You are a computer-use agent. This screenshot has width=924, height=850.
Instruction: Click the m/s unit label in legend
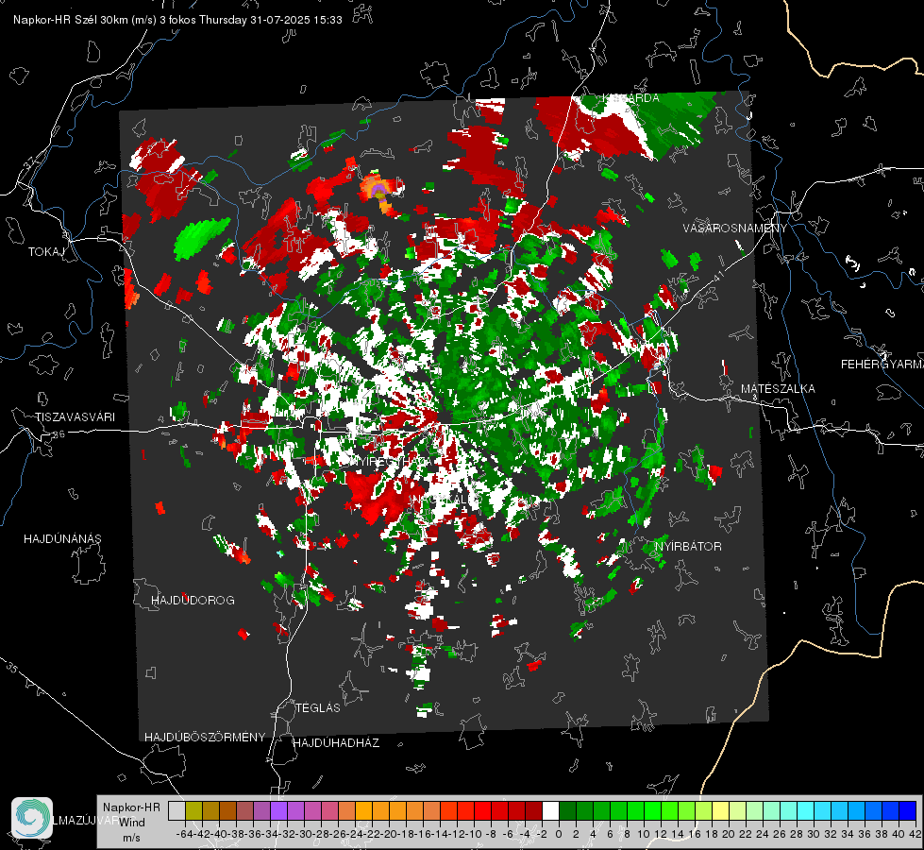click(x=131, y=837)
